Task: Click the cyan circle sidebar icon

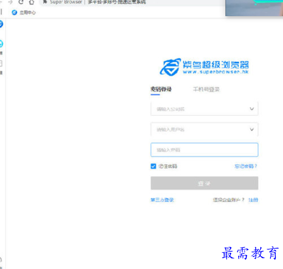Action: click(1, 44)
